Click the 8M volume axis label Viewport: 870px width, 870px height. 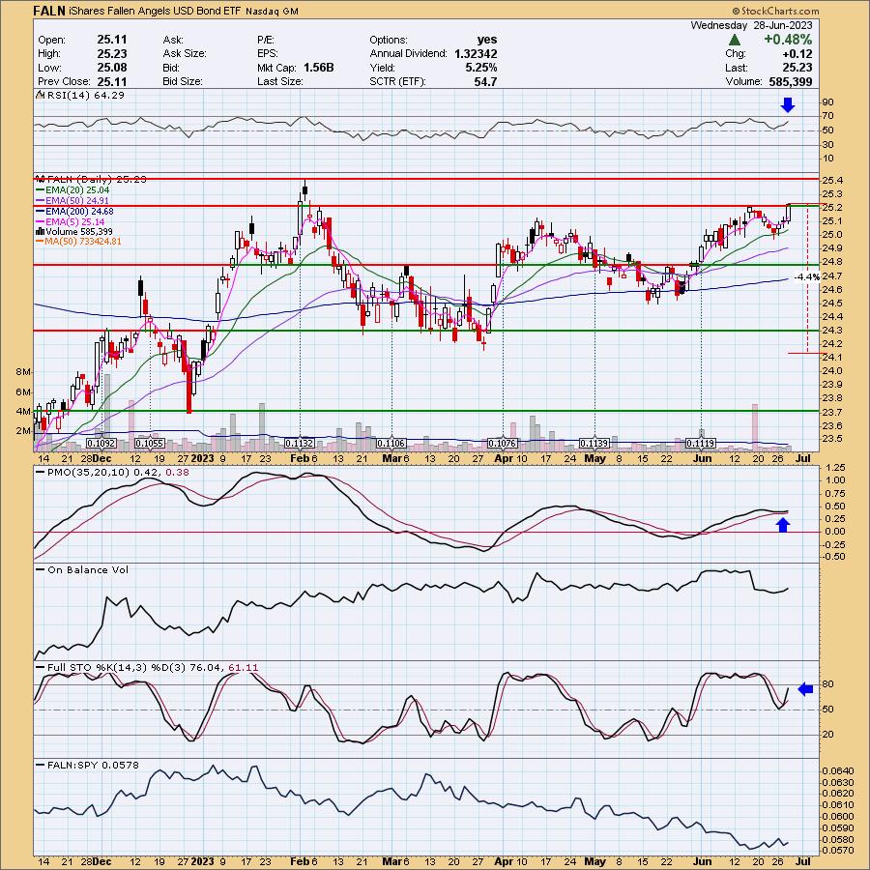23,372
